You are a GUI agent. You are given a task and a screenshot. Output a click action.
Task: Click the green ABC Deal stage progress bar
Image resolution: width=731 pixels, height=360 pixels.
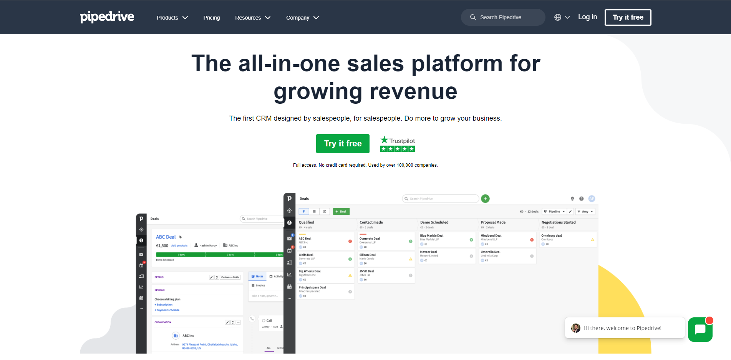[219, 255]
